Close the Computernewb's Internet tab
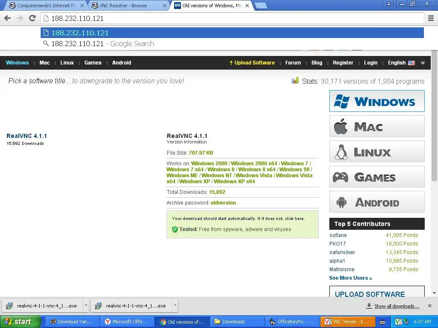This screenshot has height=328, width=438. coord(82,5)
